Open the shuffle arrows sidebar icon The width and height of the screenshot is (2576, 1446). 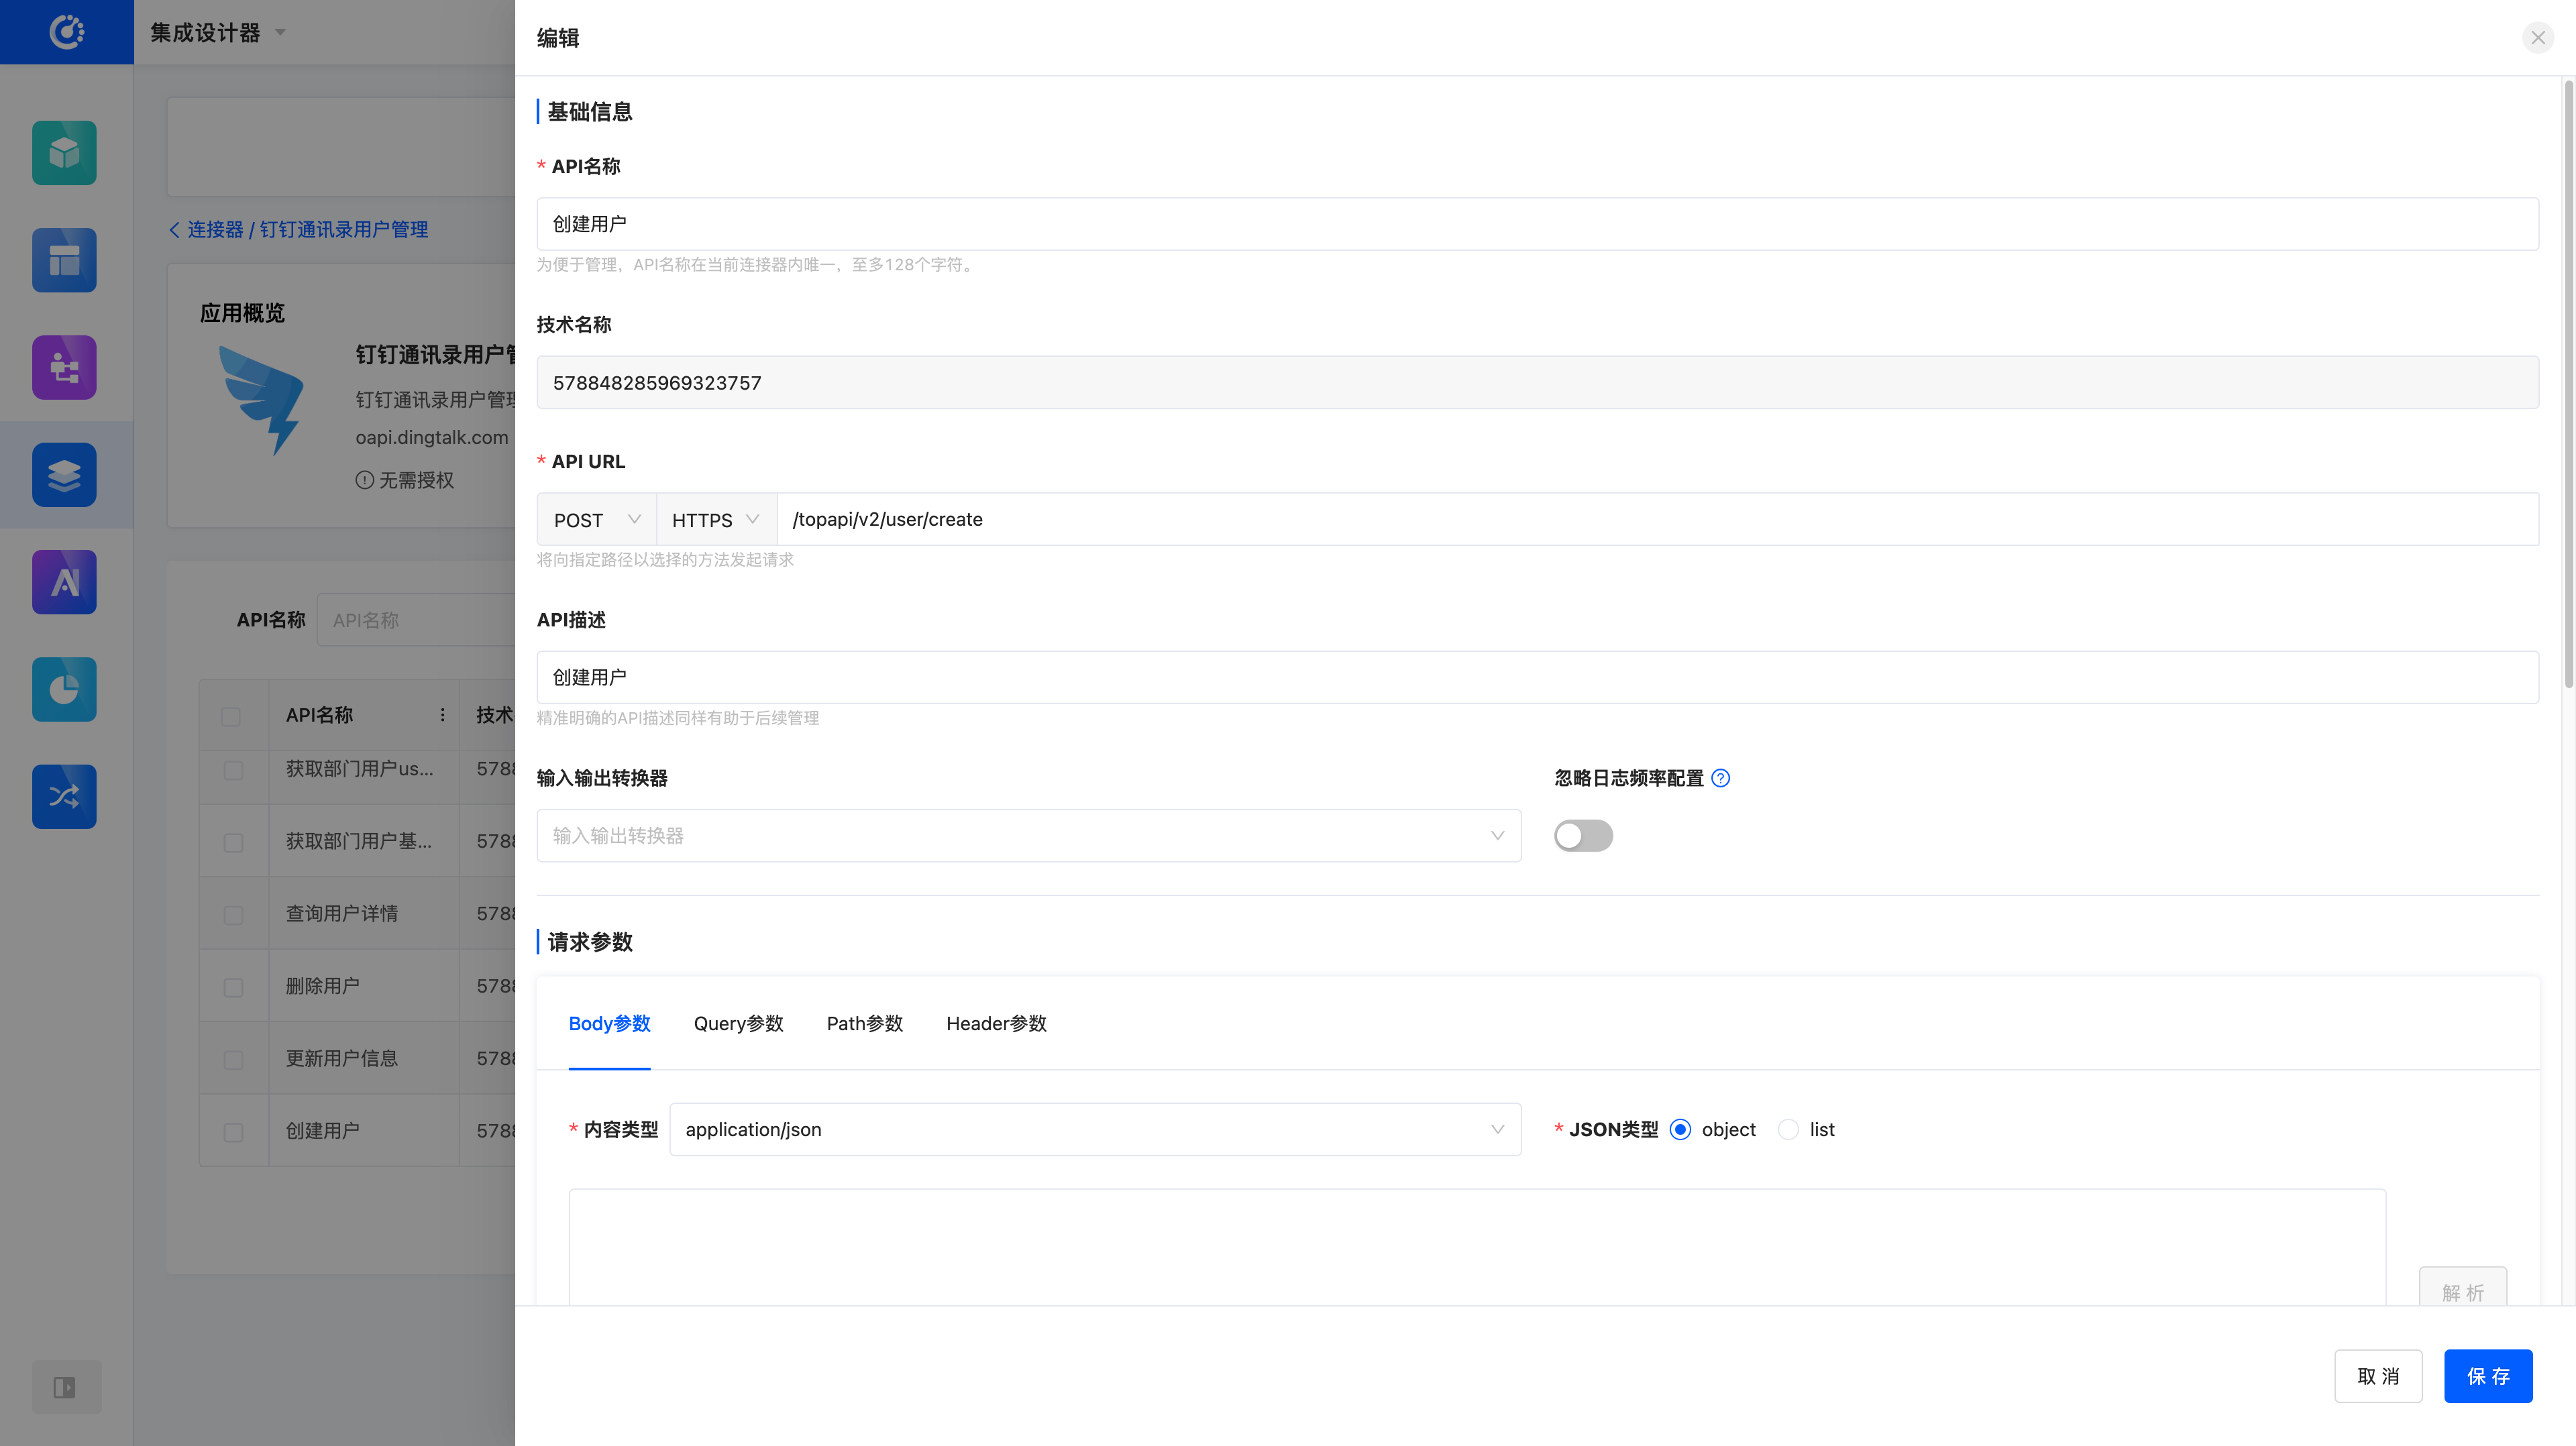[64, 796]
